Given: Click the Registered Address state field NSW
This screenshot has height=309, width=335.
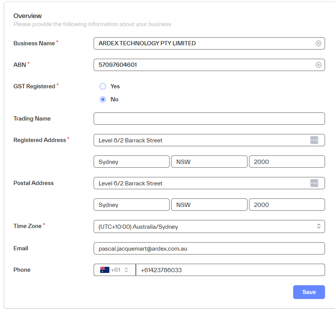Looking at the screenshot, I should (209, 162).
